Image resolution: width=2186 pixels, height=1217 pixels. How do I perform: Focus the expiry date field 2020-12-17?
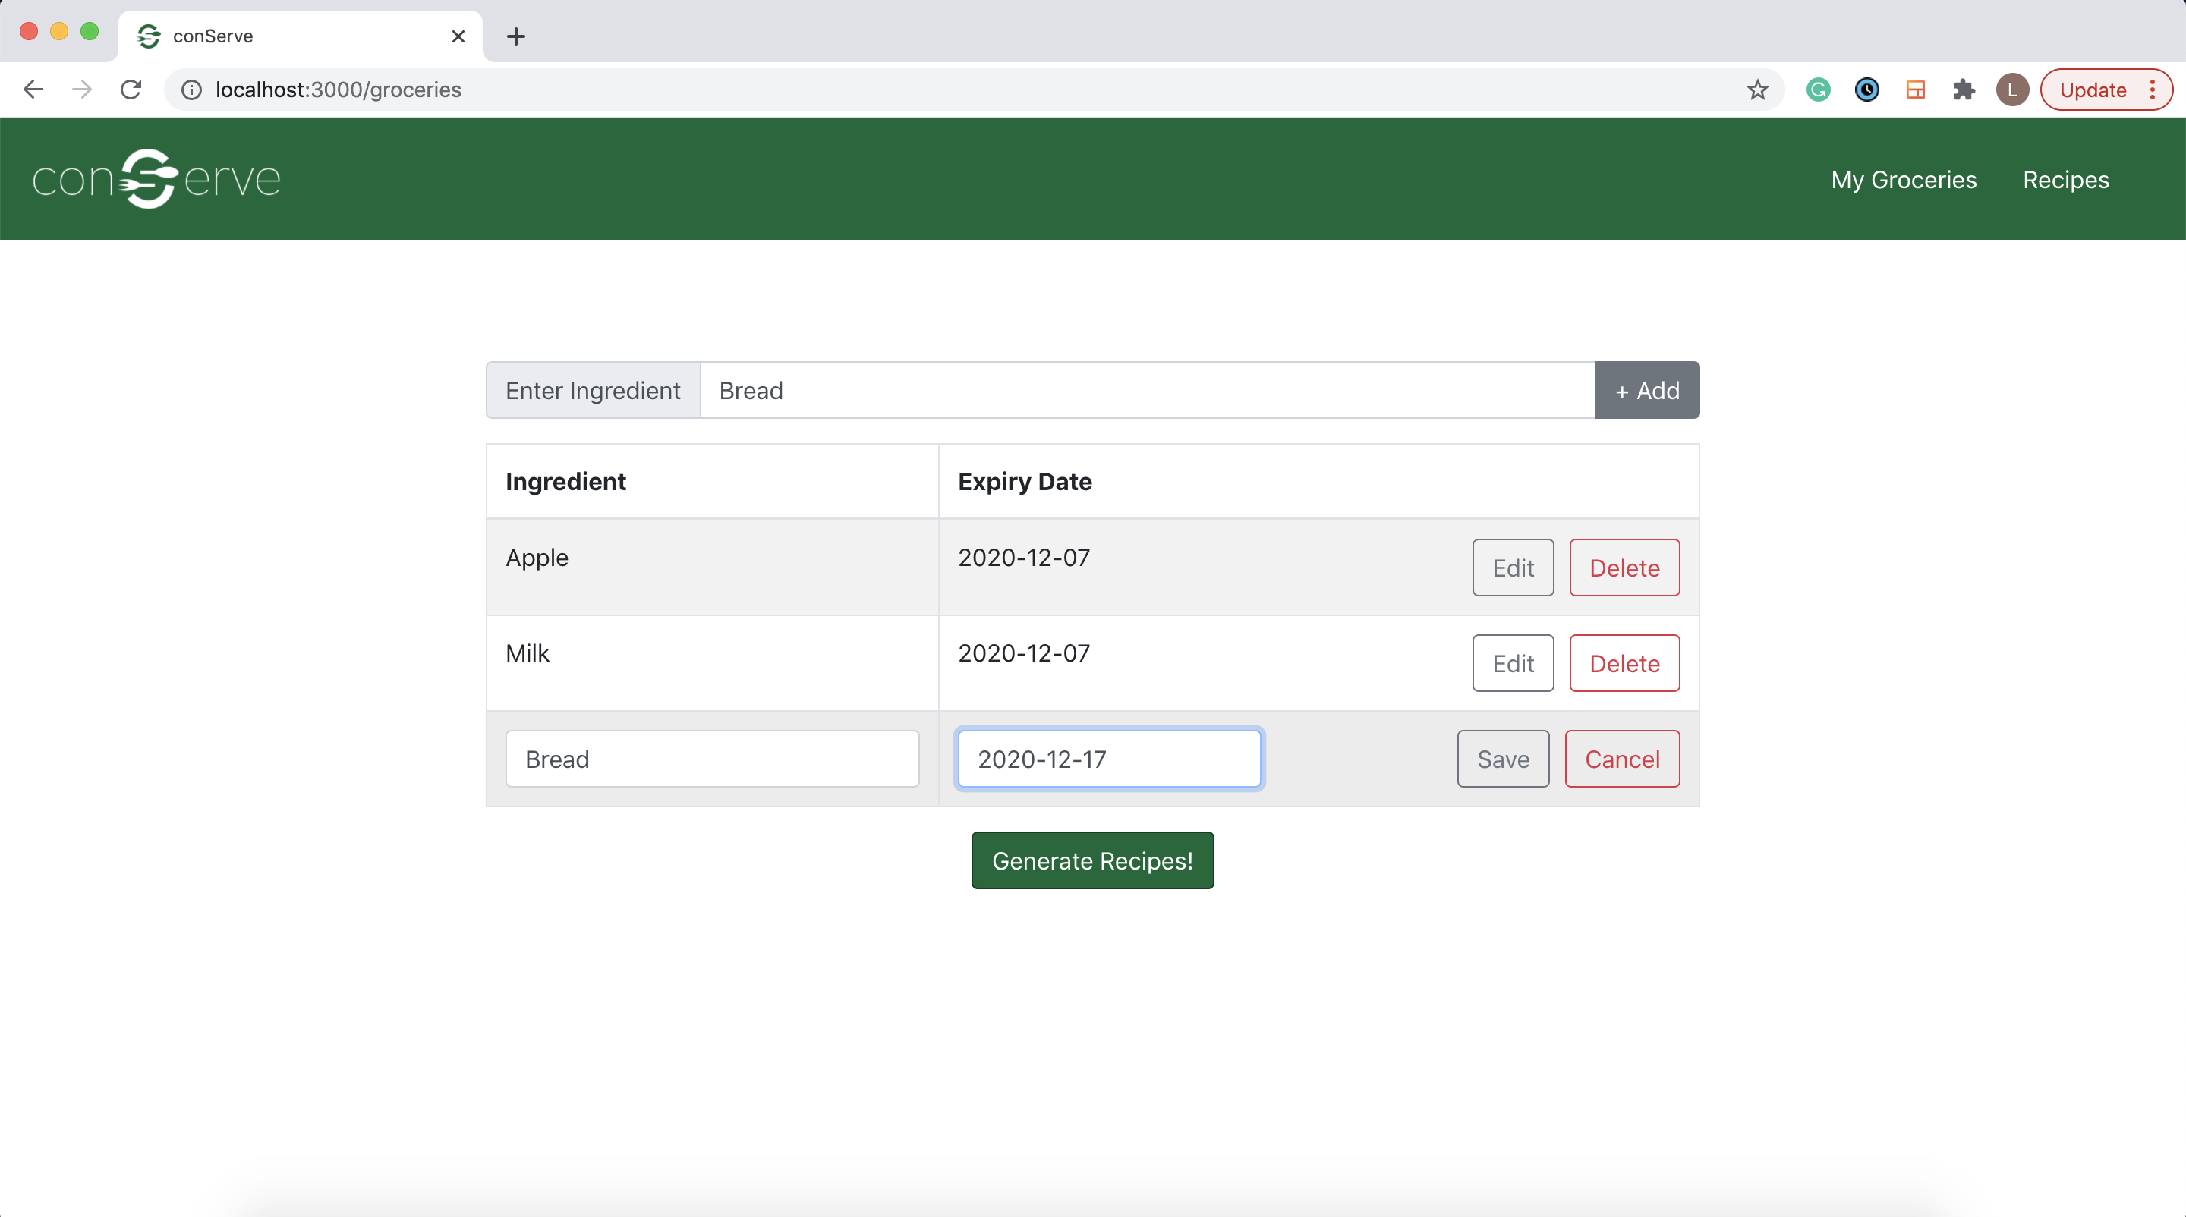point(1108,759)
